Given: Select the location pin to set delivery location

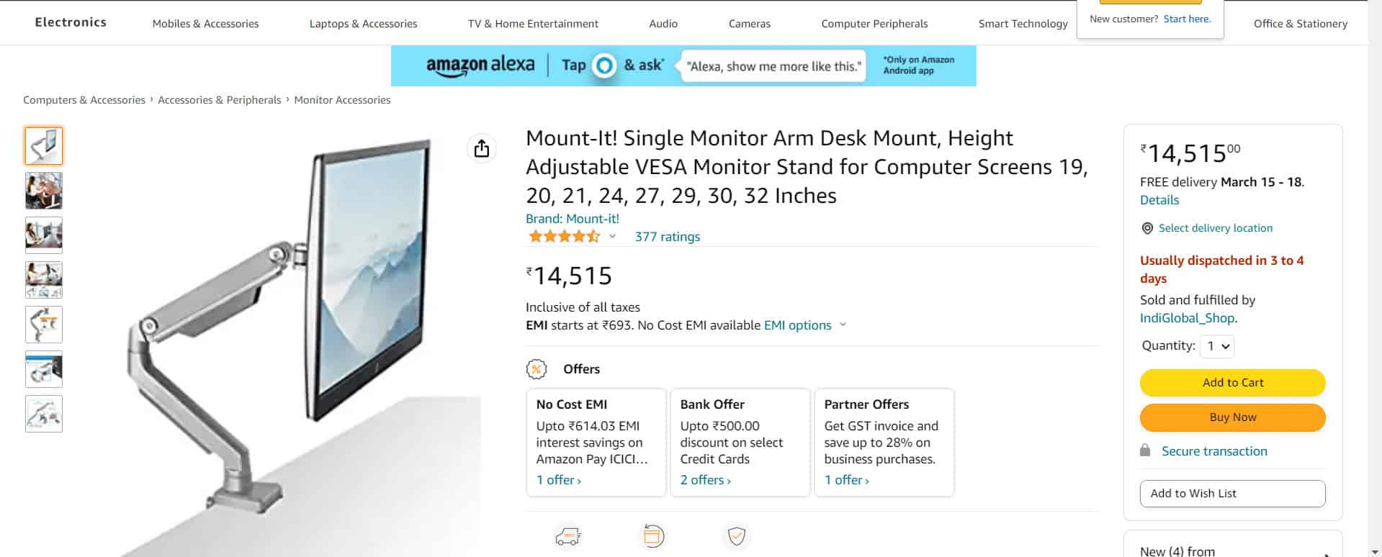Looking at the screenshot, I should 1147,228.
